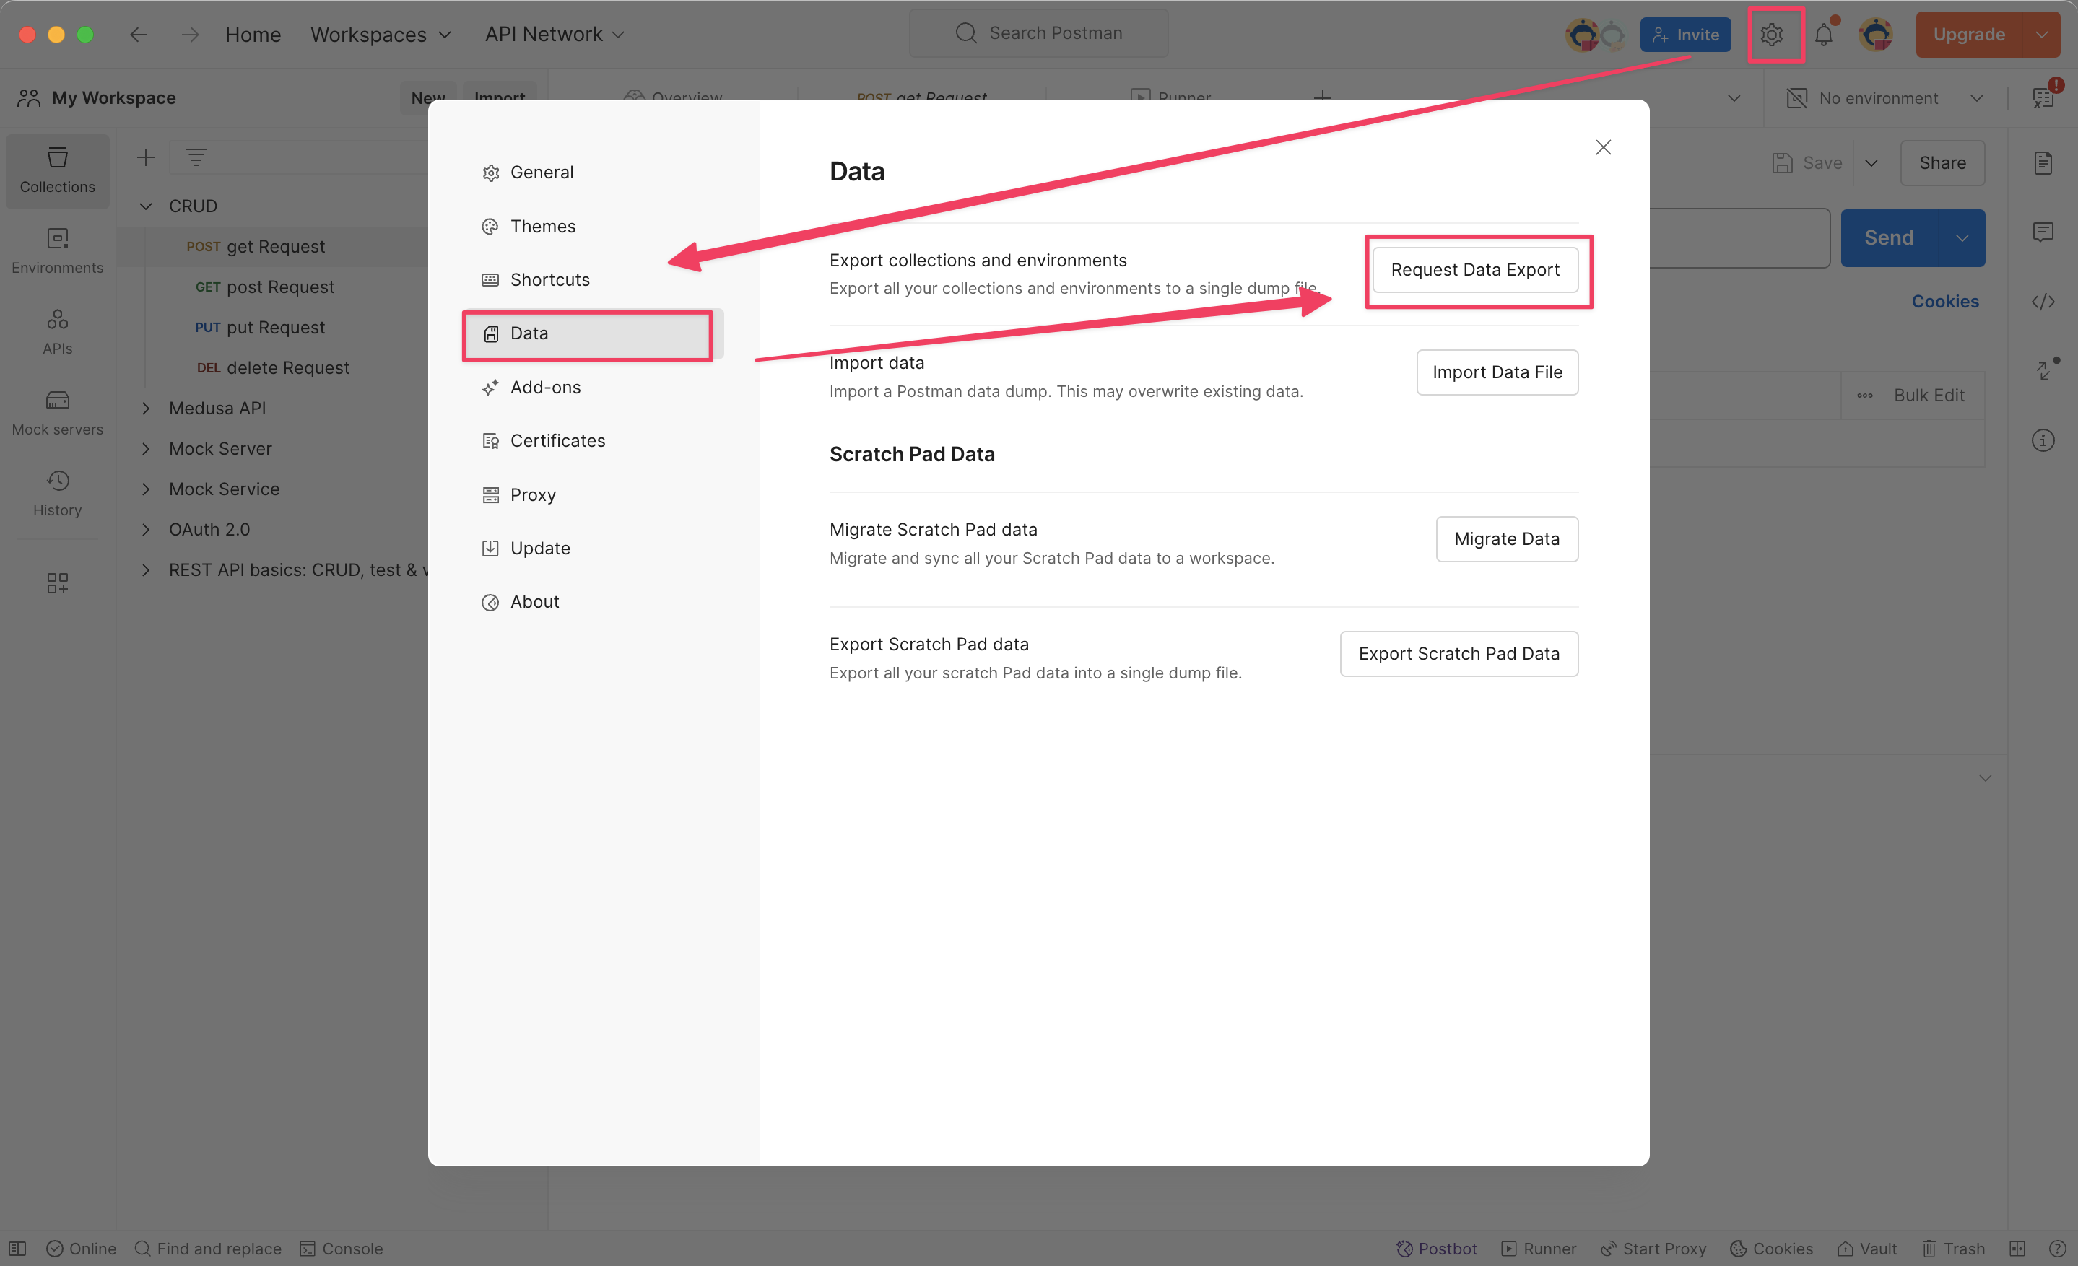
Task: Toggle the sidebar visibility icon
Action: 16,1248
